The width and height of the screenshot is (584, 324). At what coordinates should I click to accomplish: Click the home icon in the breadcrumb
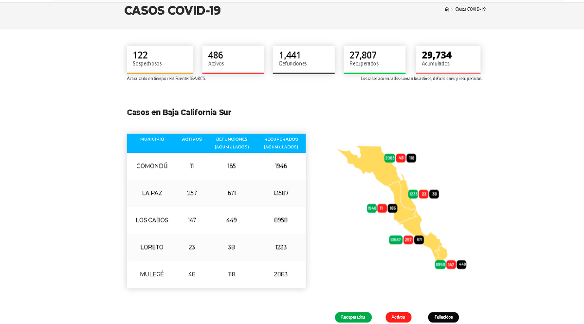pyautogui.click(x=447, y=9)
